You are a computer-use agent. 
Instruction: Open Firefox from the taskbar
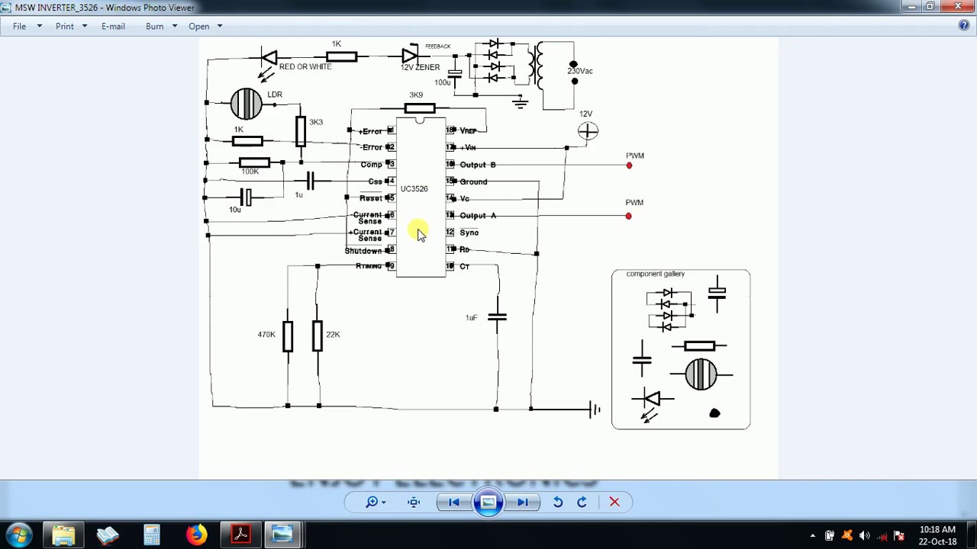click(196, 535)
